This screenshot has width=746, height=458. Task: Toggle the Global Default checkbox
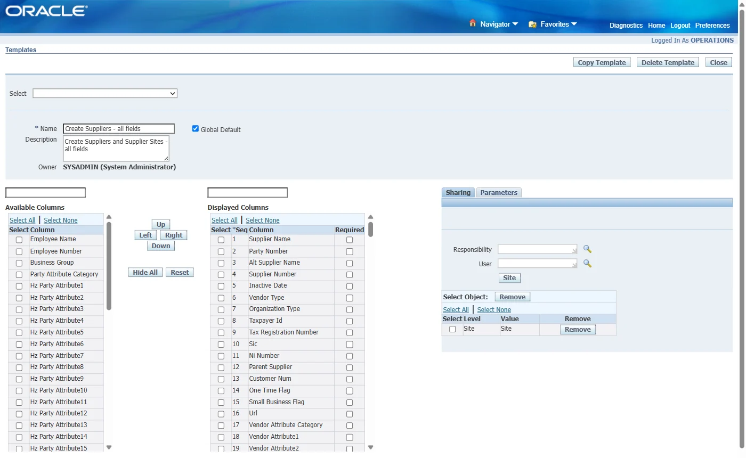[x=196, y=128]
